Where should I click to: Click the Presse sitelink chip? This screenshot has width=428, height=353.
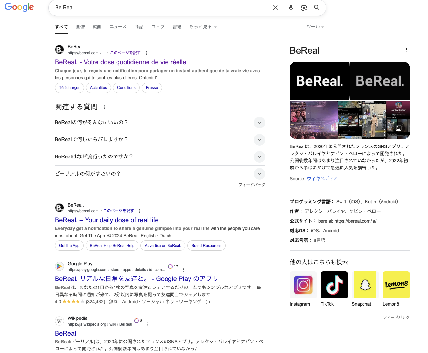pos(152,88)
